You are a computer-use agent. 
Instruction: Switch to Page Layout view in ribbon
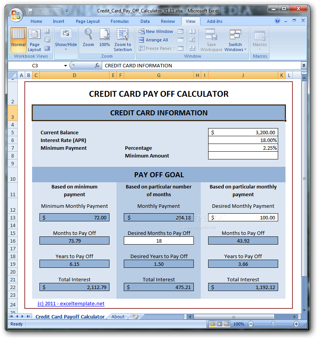[34, 40]
